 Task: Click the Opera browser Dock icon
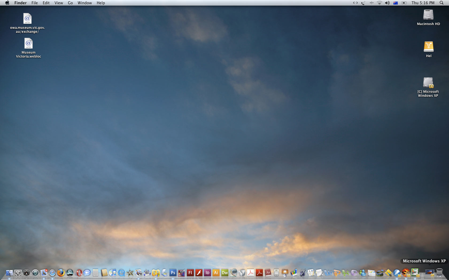(79, 273)
